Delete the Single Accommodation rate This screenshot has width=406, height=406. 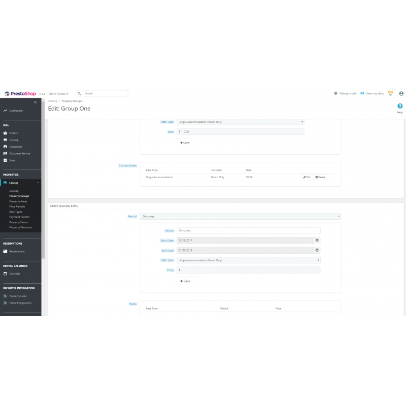(x=320, y=177)
